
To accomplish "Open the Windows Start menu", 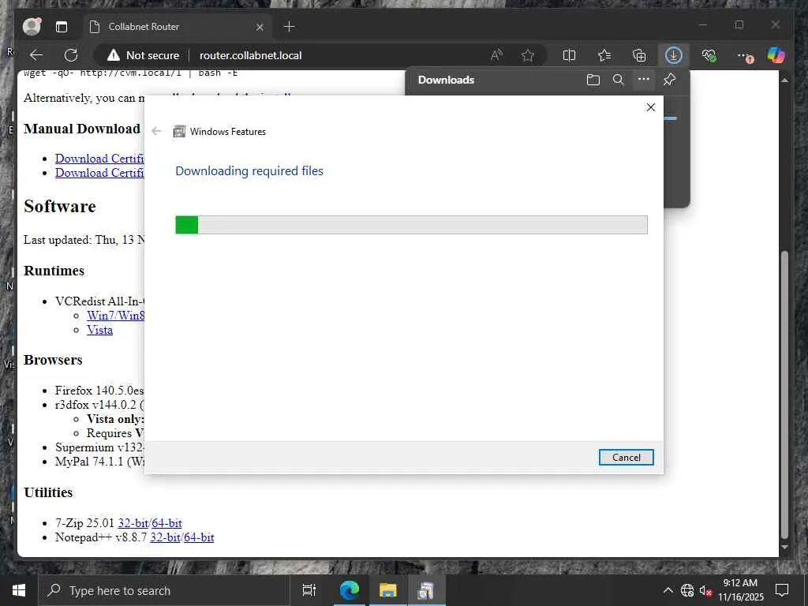I will (19, 590).
